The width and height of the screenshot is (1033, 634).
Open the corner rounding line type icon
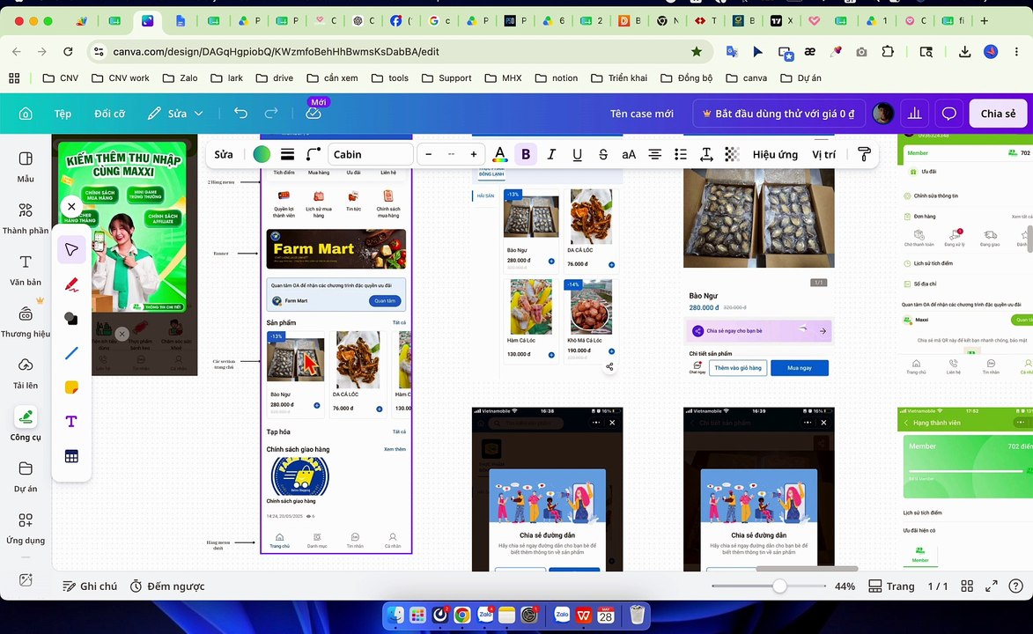(x=314, y=154)
